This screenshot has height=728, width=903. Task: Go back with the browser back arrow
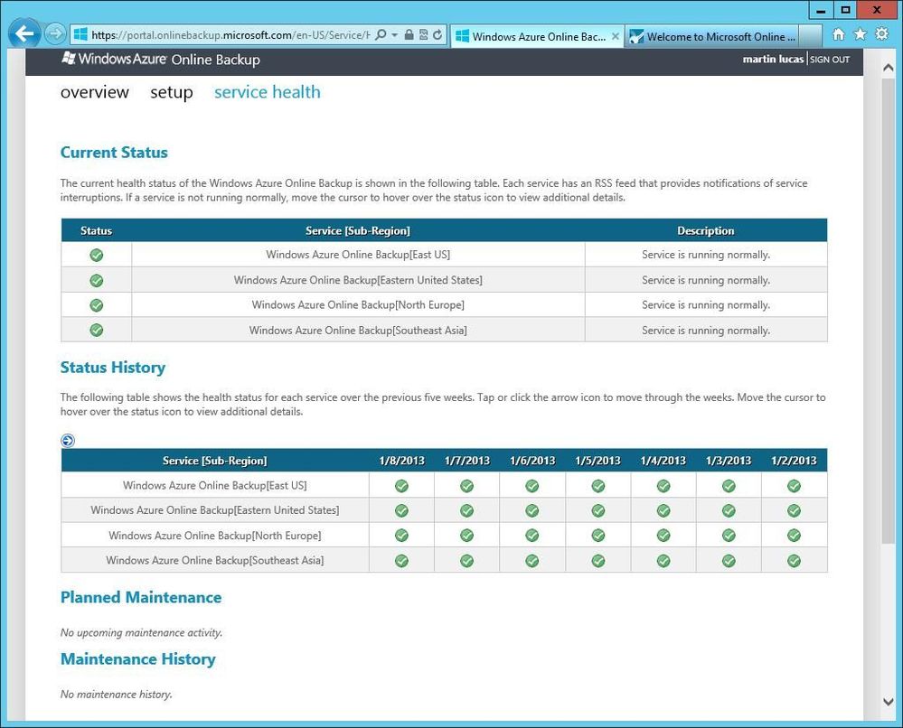tap(24, 33)
